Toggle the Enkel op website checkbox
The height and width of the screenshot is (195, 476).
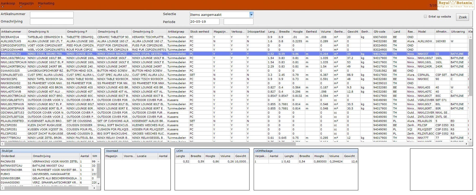426,16
